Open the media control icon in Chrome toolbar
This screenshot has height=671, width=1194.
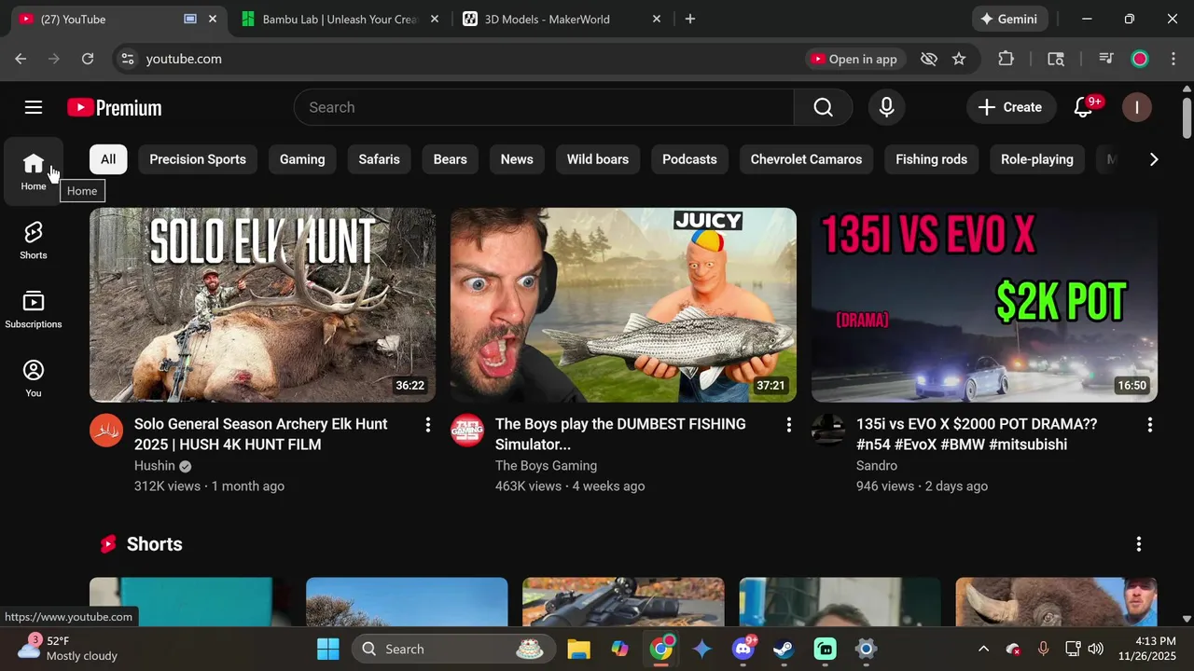(1106, 59)
